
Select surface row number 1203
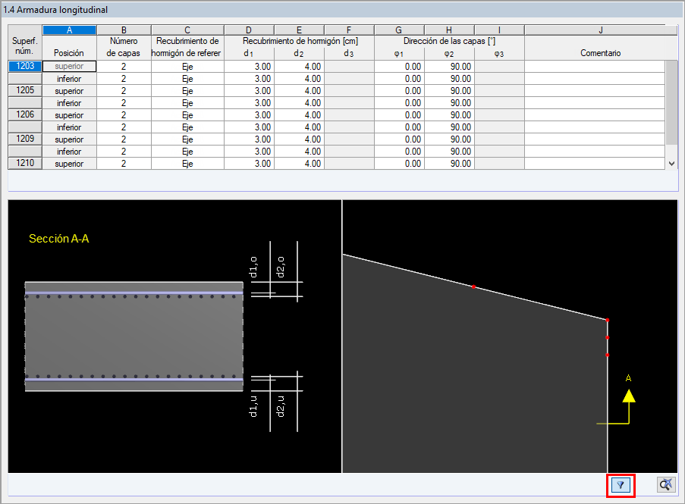point(25,67)
